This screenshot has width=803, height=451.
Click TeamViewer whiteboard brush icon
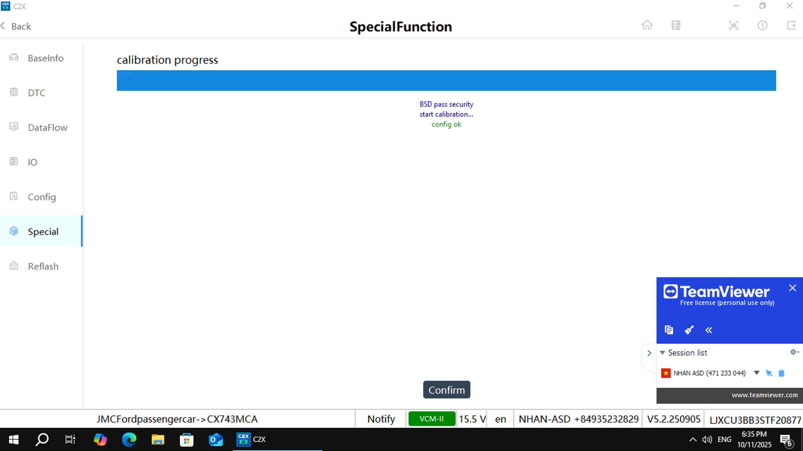pyautogui.click(x=689, y=330)
